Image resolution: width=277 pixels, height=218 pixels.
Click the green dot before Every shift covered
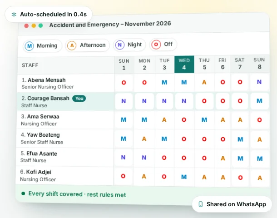(x=23, y=193)
